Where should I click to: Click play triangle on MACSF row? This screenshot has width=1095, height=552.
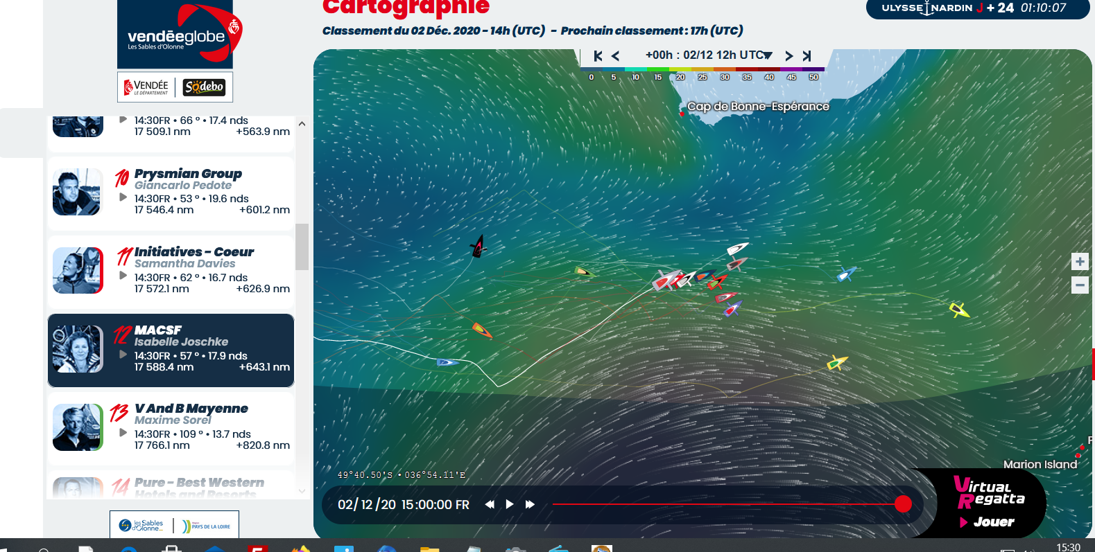[123, 355]
